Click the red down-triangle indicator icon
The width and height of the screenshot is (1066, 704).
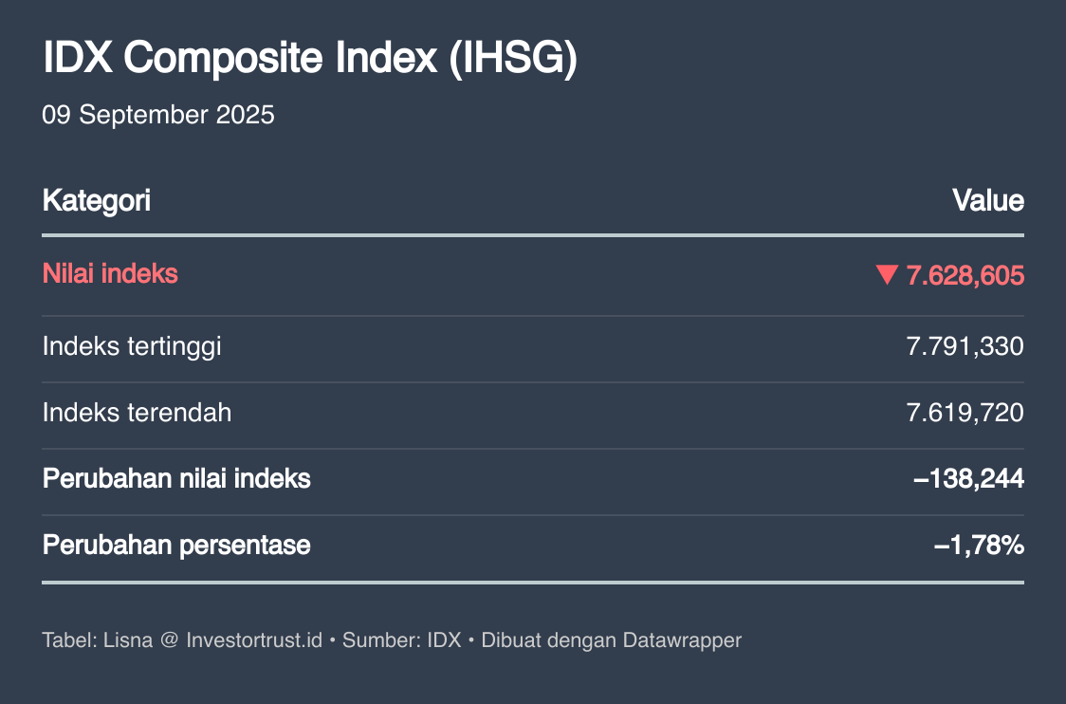(887, 275)
